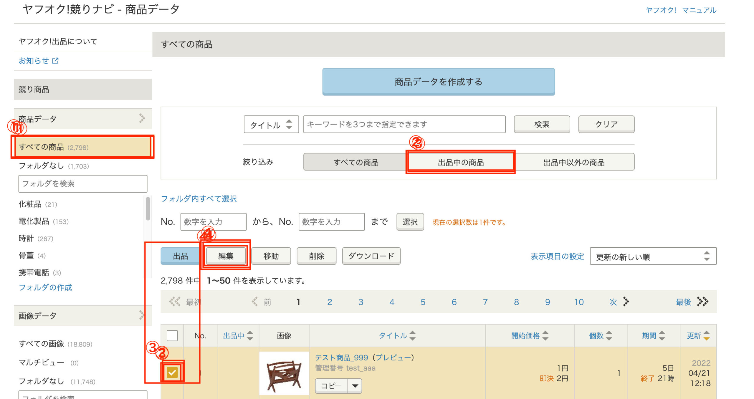Open the マニュアル link
Screen dimensions: 754x399
coord(699,10)
